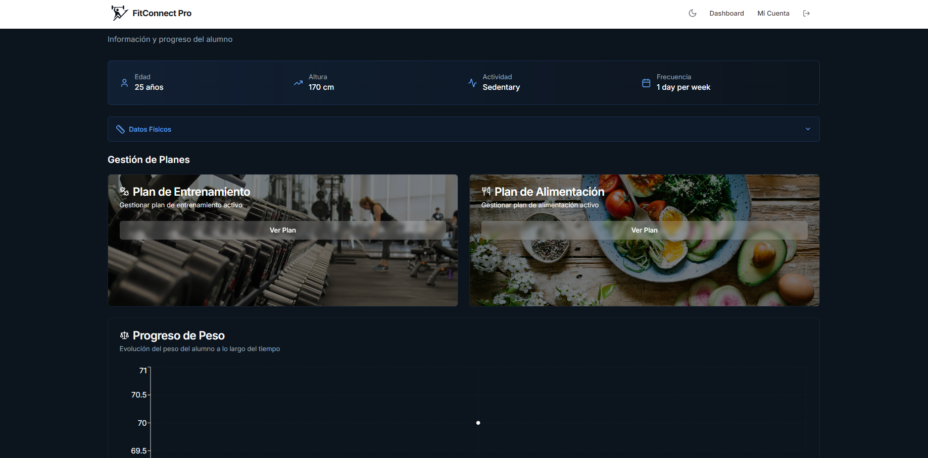Click Ver Plan on Plan de Entrenamiento

coord(282,230)
